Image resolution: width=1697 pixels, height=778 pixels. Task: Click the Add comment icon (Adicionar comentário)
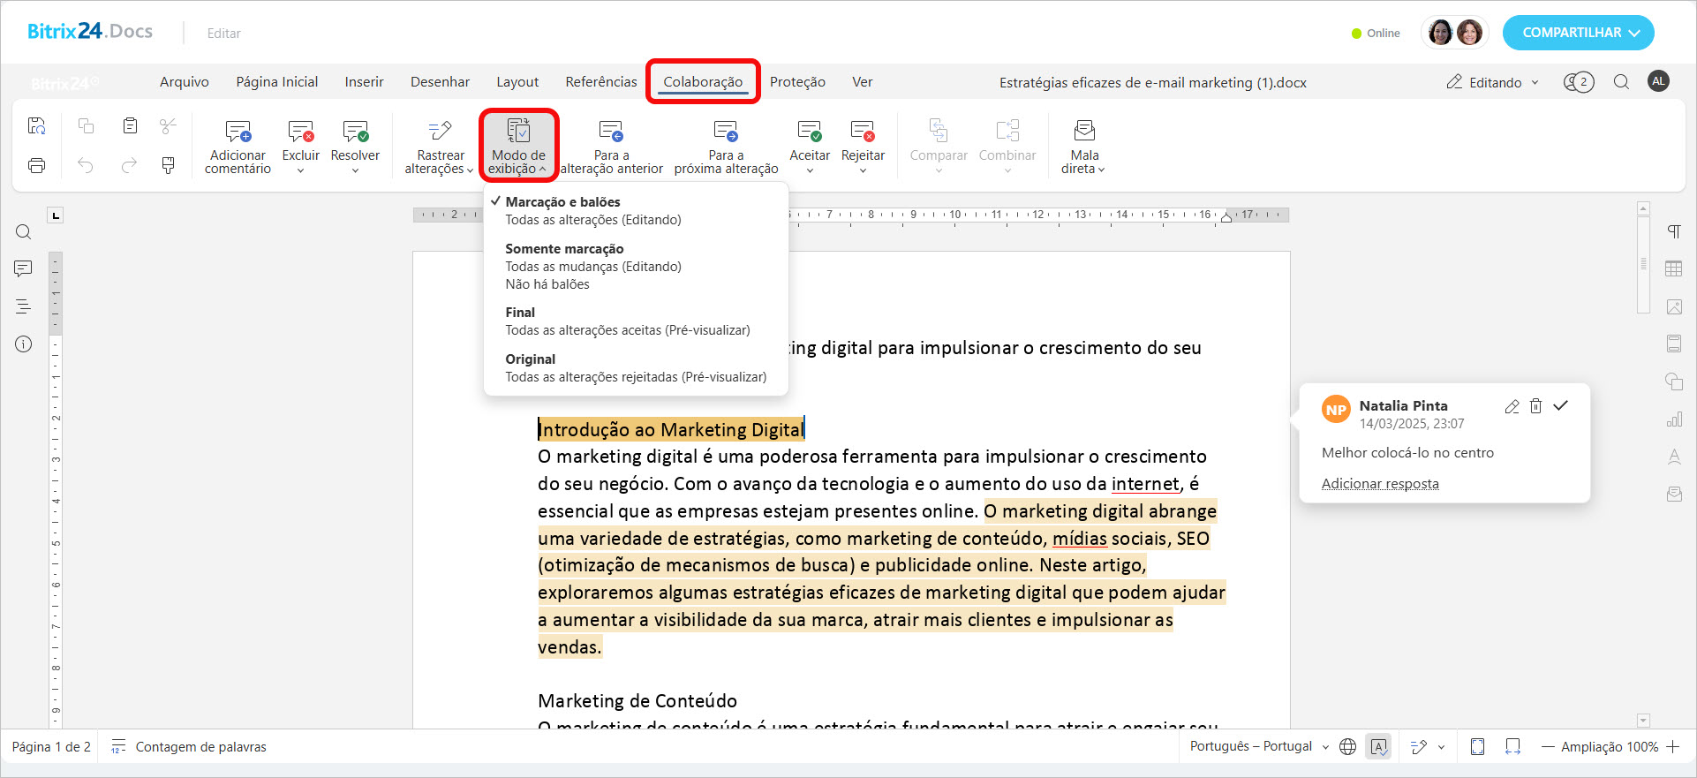[x=238, y=132]
